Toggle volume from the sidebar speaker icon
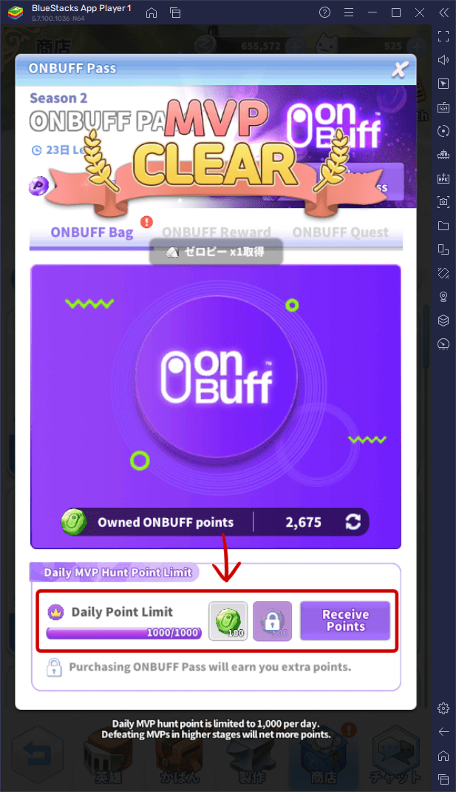The width and height of the screenshot is (456, 792). [443, 60]
